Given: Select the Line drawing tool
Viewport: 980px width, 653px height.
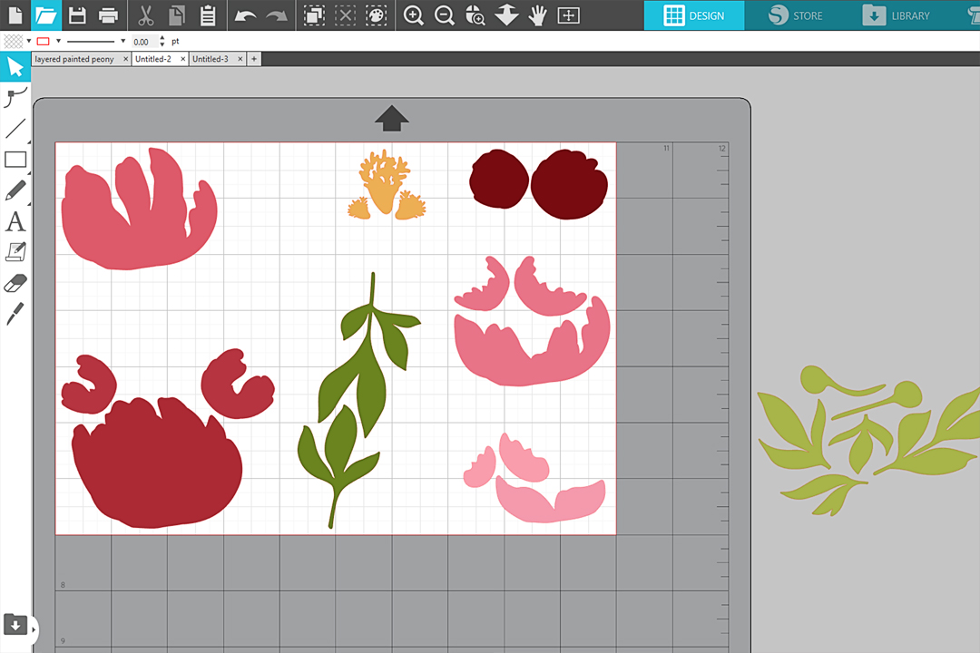Looking at the screenshot, I should coord(15,129).
